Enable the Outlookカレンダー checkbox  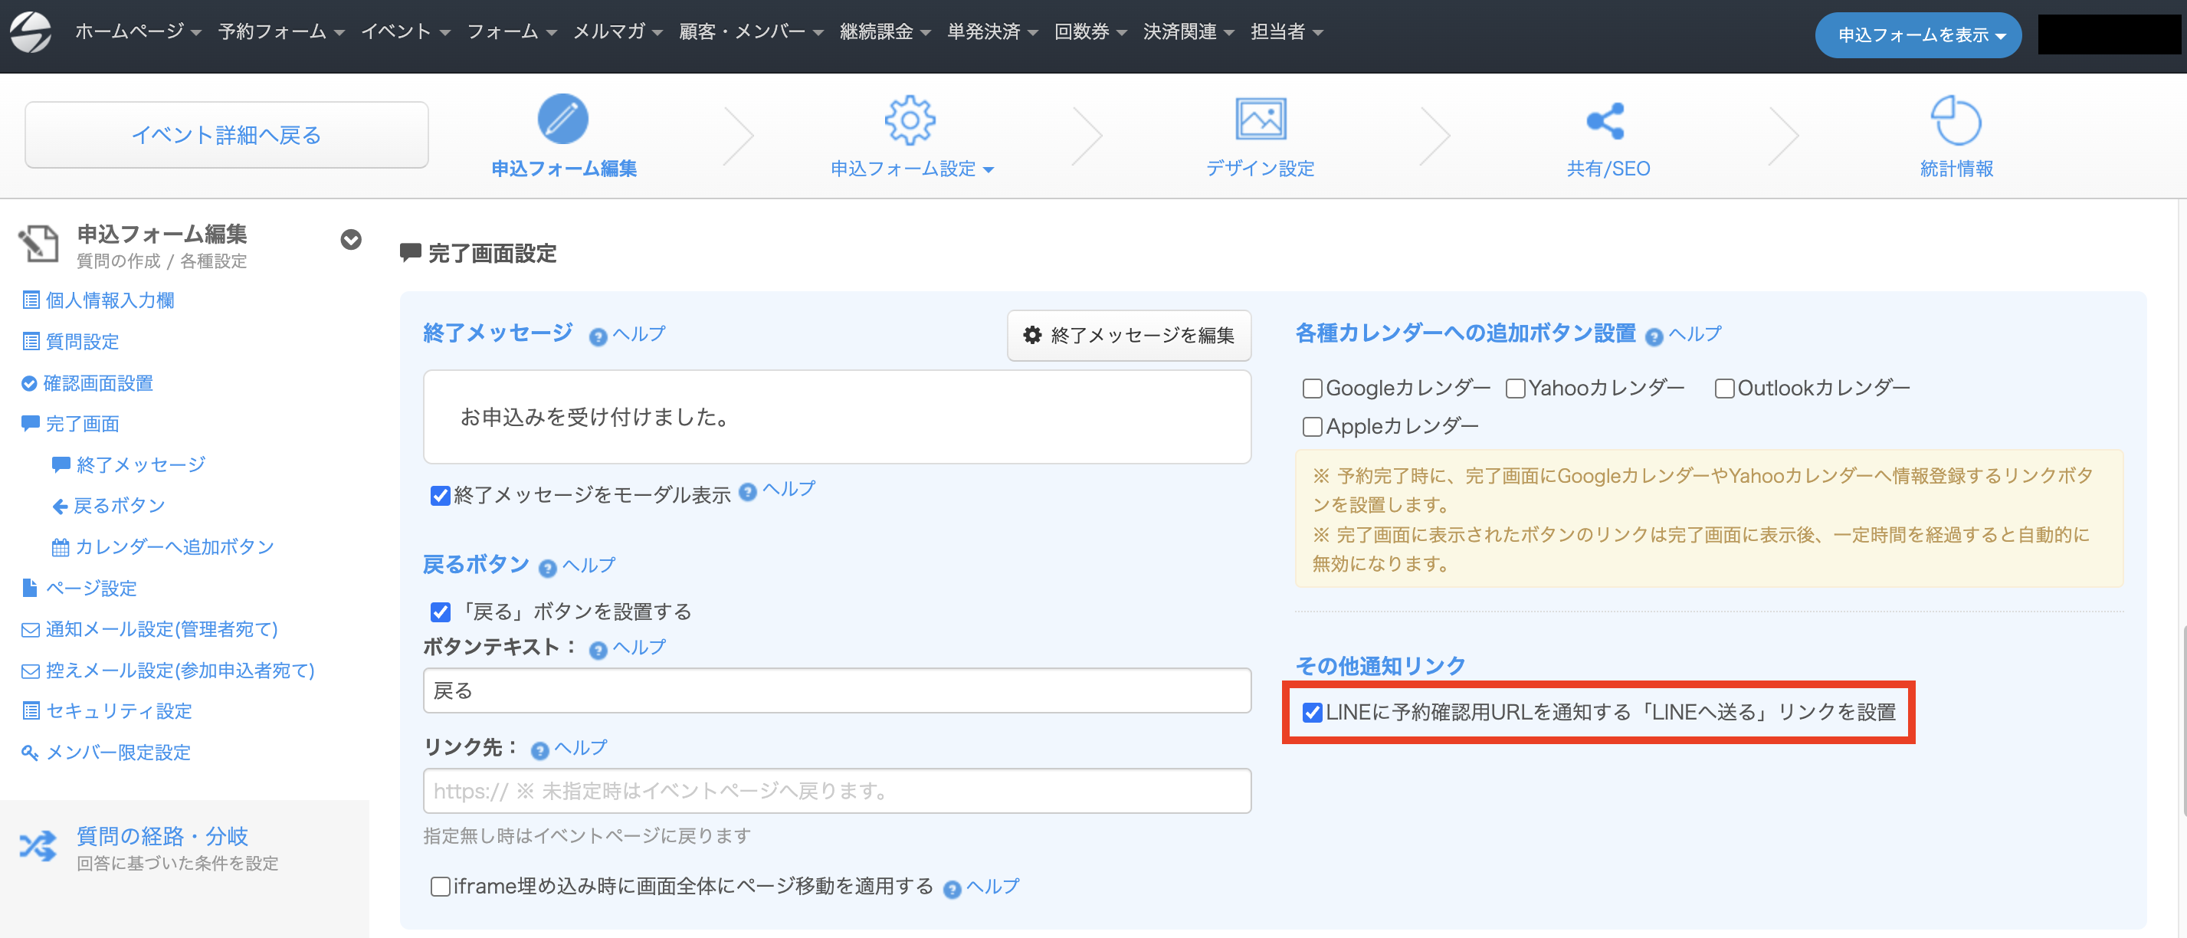point(1723,389)
